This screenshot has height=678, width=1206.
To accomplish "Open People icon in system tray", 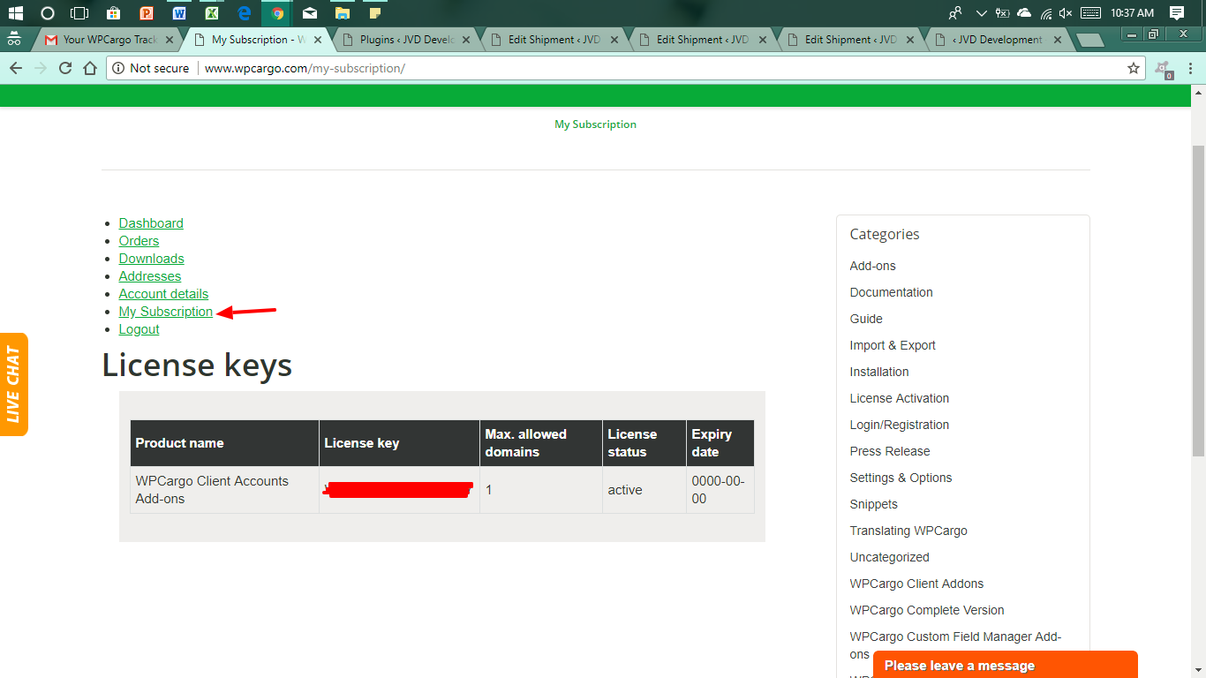I will 955,13.
